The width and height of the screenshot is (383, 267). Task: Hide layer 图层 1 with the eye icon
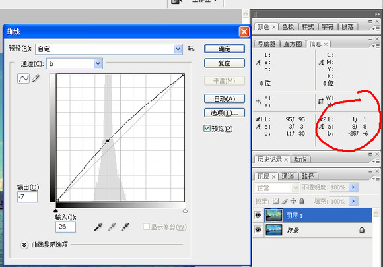[258, 215]
